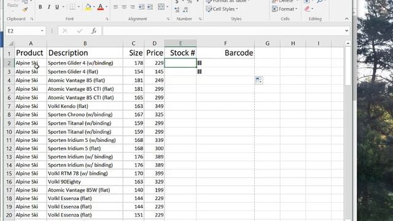393x221 pixels.
Task: Select the column A header
Action: 31,44
